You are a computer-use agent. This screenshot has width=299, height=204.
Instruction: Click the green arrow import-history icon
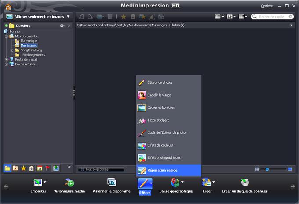pos(56,168)
